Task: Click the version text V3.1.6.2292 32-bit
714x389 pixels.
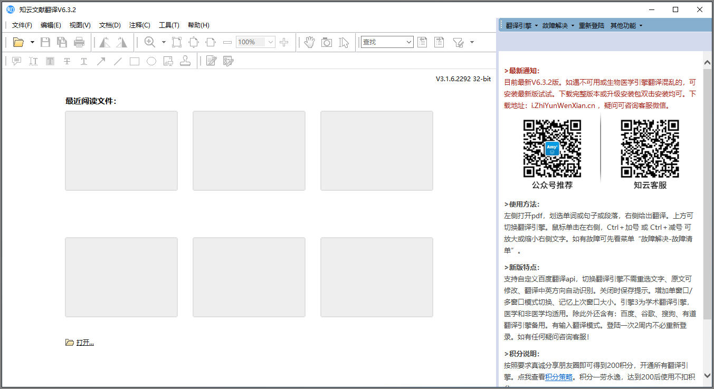Action: click(463, 79)
